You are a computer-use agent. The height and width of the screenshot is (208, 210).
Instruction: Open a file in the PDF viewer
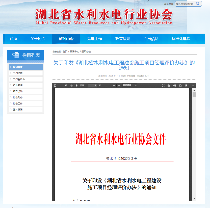(x=169, y=85)
